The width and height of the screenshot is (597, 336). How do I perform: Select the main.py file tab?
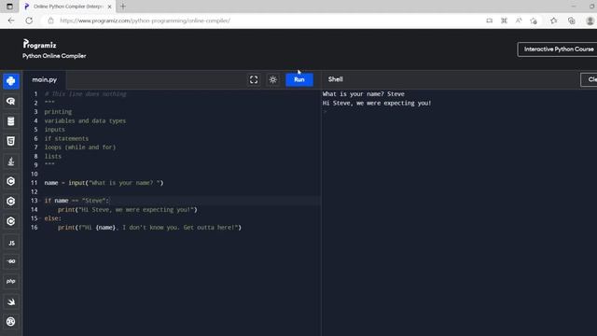[x=45, y=79]
